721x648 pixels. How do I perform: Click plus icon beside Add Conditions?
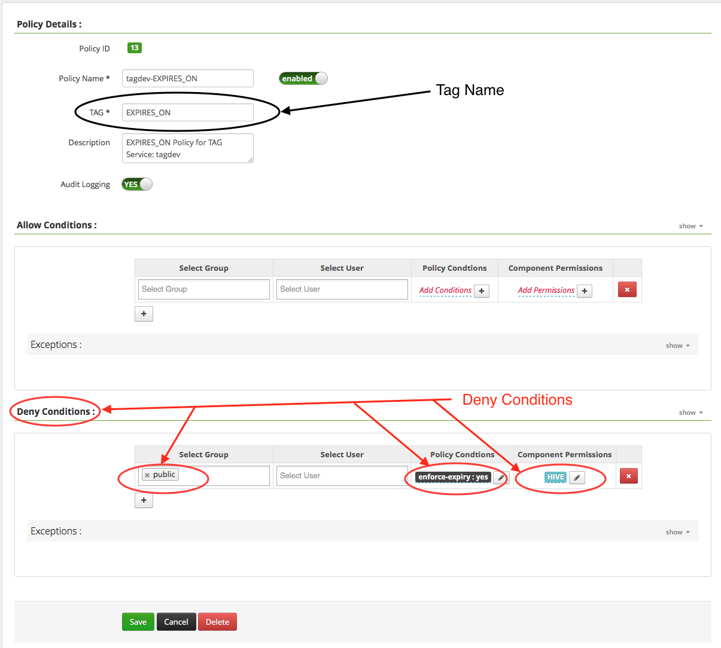[482, 291]
